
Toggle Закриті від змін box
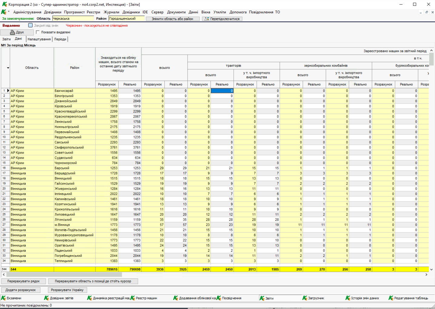(30, 25)
